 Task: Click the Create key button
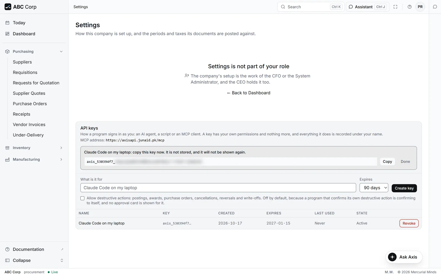coord(404,188)
